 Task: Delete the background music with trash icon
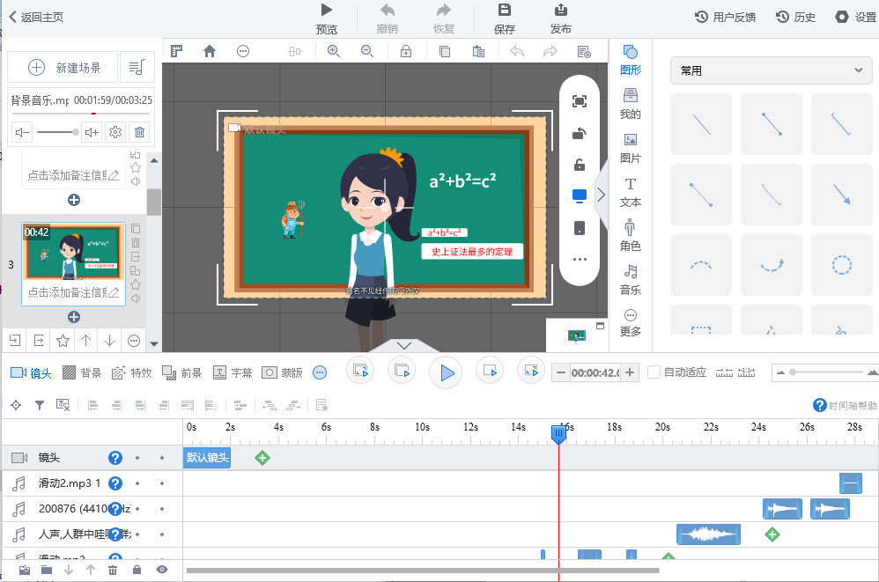coord(139,132)
